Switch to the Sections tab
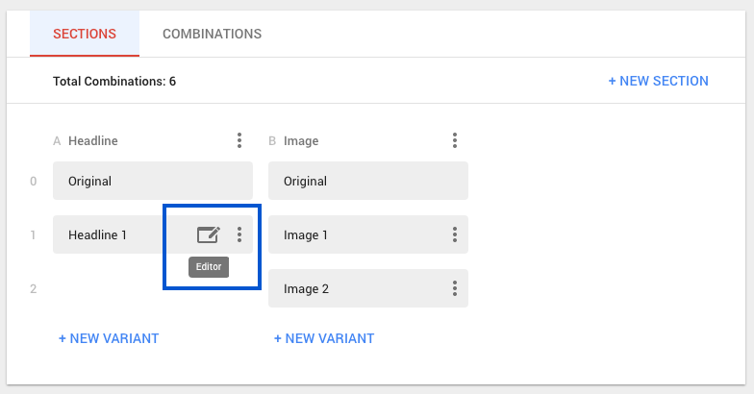Screen dimensions: 754x394 pyautogui.click(x=85, y=34)
